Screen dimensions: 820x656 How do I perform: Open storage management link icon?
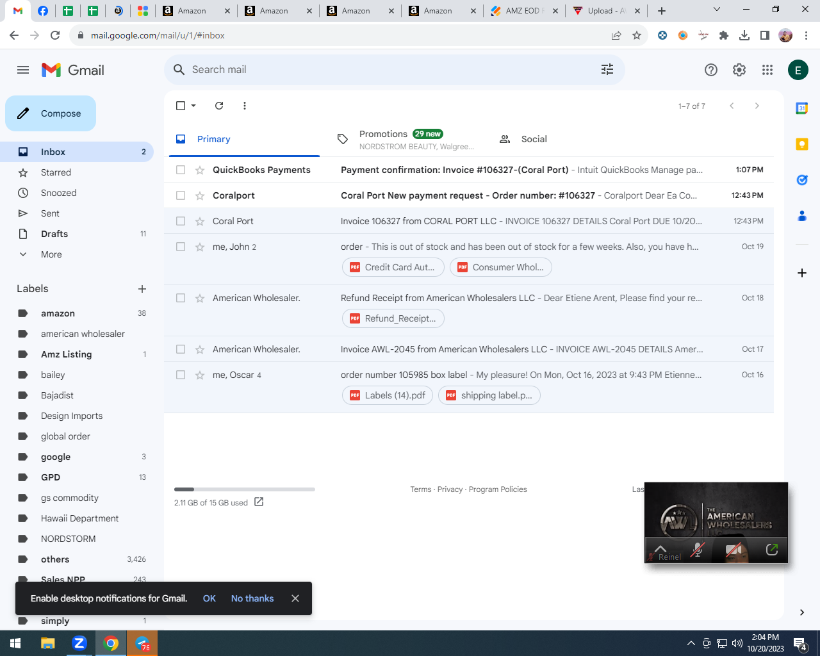coord(259,502)
